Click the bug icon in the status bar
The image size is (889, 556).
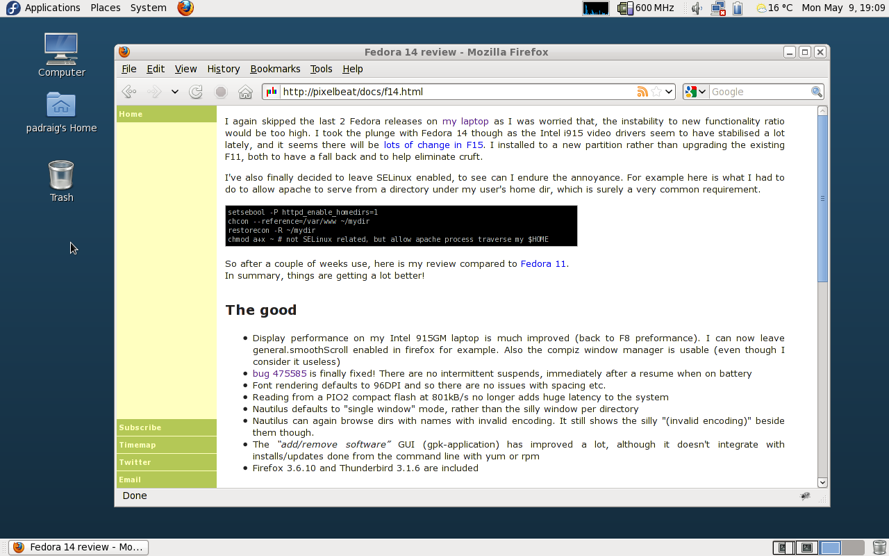(x=805, y=496)
